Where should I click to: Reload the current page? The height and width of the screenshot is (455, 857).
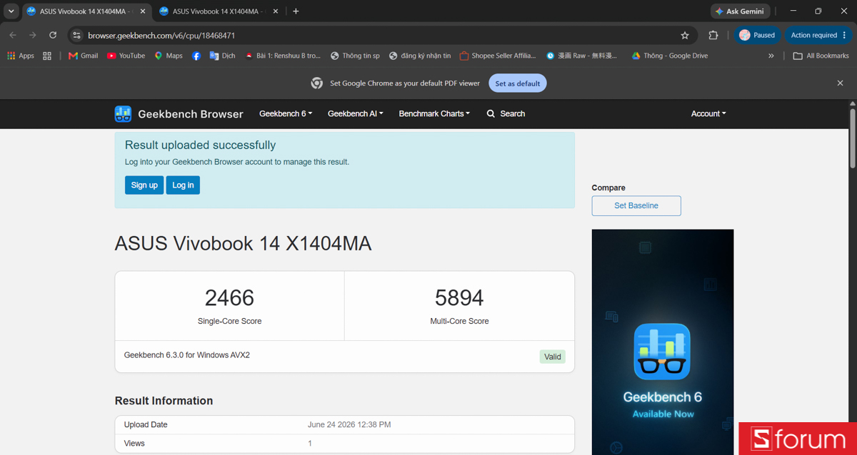tap(53, 35)
